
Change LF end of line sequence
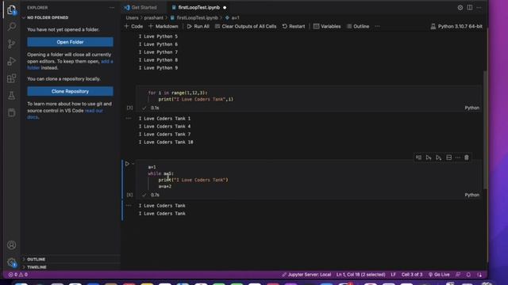(x=393, y=275)
